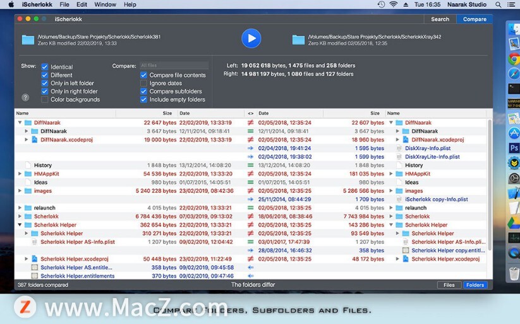Expand the right HMAppKit folder
The width and height of the screenshot is (520, 324).
click(x=391, y=174)
